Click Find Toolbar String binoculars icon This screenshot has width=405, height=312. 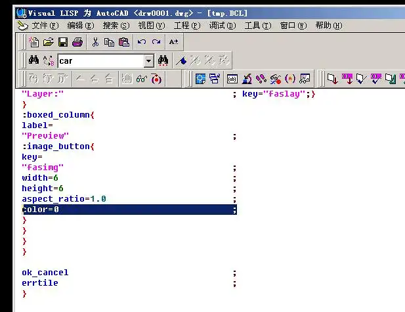tap(163, 60)
